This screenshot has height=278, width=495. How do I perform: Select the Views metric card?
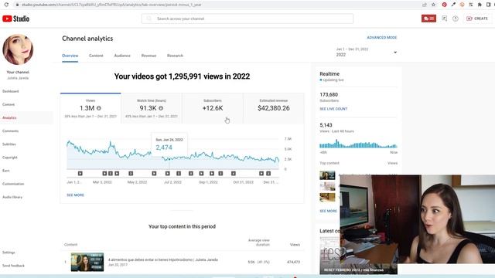[x=90, y=108]
